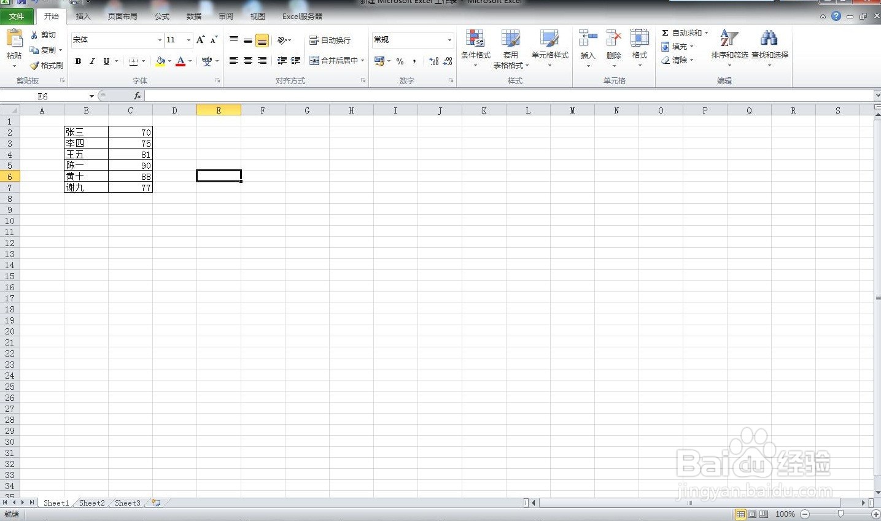Screen dimensions: 881x521
Task: Expand the Name Box dropdown
Action: (91, 96)
